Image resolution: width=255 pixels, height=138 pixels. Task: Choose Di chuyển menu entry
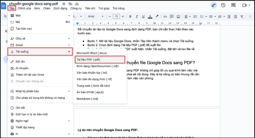(40, 68)
